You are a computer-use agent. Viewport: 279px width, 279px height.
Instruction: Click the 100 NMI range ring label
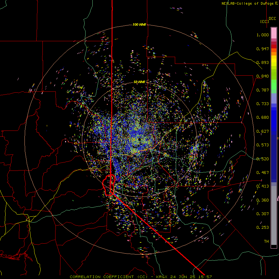tap(139, 24)
